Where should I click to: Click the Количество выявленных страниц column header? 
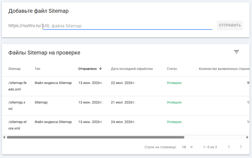click(x=224, y=69)
